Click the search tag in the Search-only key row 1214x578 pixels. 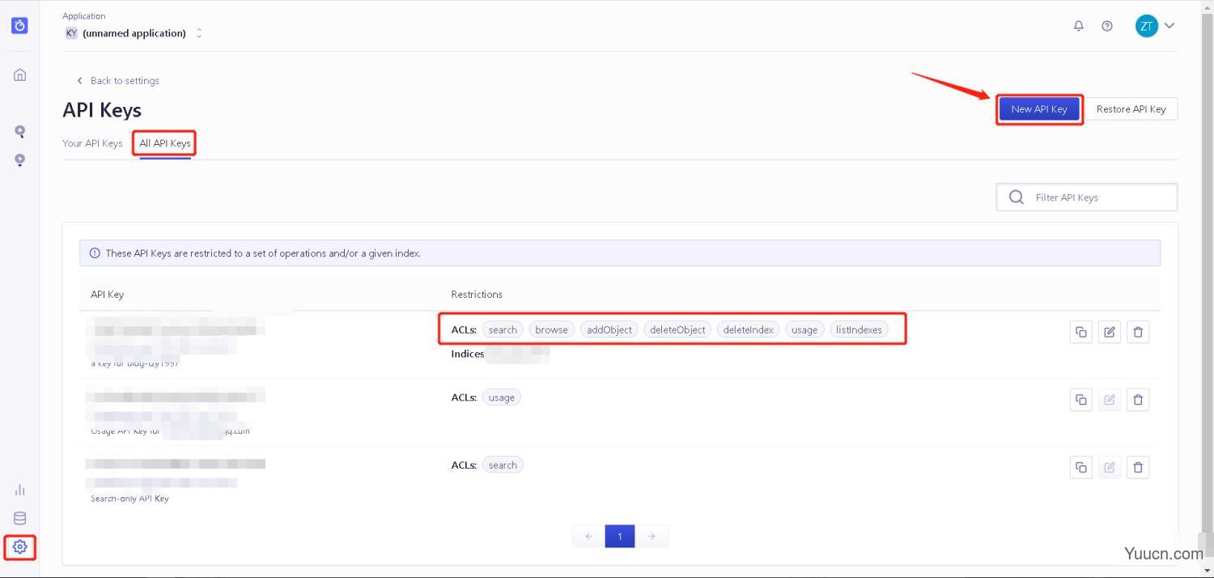point(503,465)
